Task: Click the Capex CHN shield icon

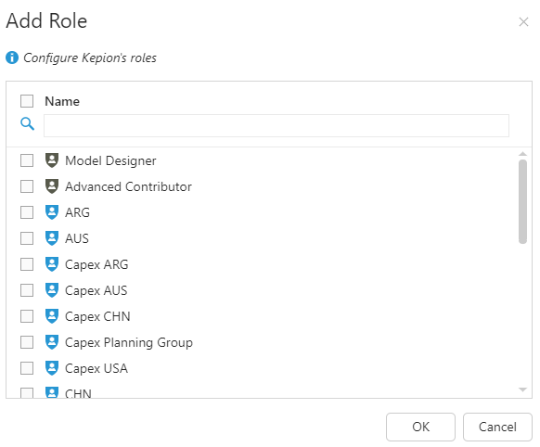Action: [x=52, y=316]
